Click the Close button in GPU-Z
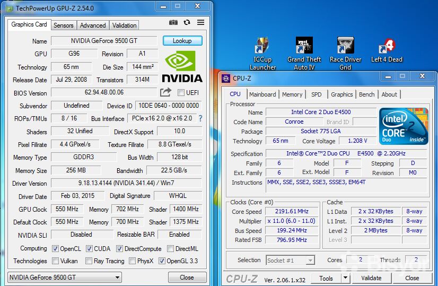The height and width of the screenshot is (286, 438). (187, 278)
